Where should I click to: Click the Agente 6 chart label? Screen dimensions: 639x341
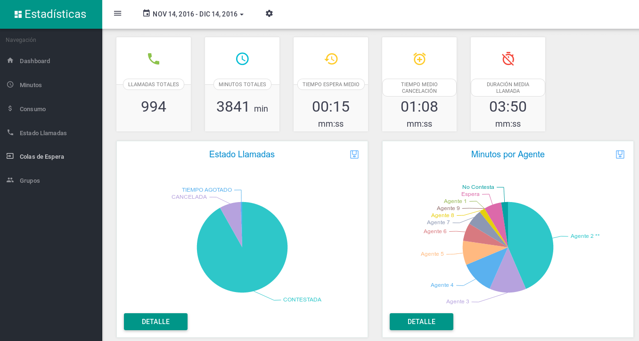(x=435, y=231)
